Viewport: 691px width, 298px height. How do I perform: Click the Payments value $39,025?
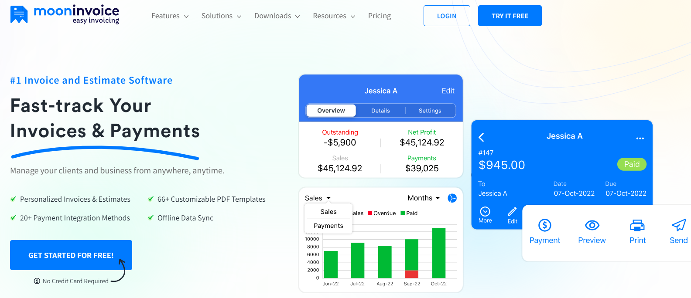coord(422,168)
